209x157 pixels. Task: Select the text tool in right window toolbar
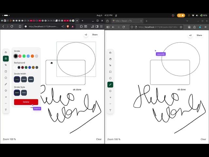pyautogui.click(x=110, y=110)
